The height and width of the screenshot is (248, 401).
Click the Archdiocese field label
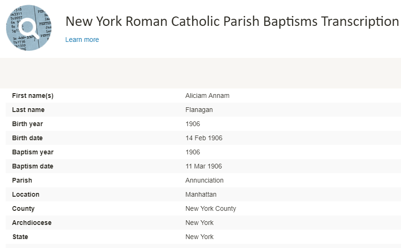click(32, 223)
